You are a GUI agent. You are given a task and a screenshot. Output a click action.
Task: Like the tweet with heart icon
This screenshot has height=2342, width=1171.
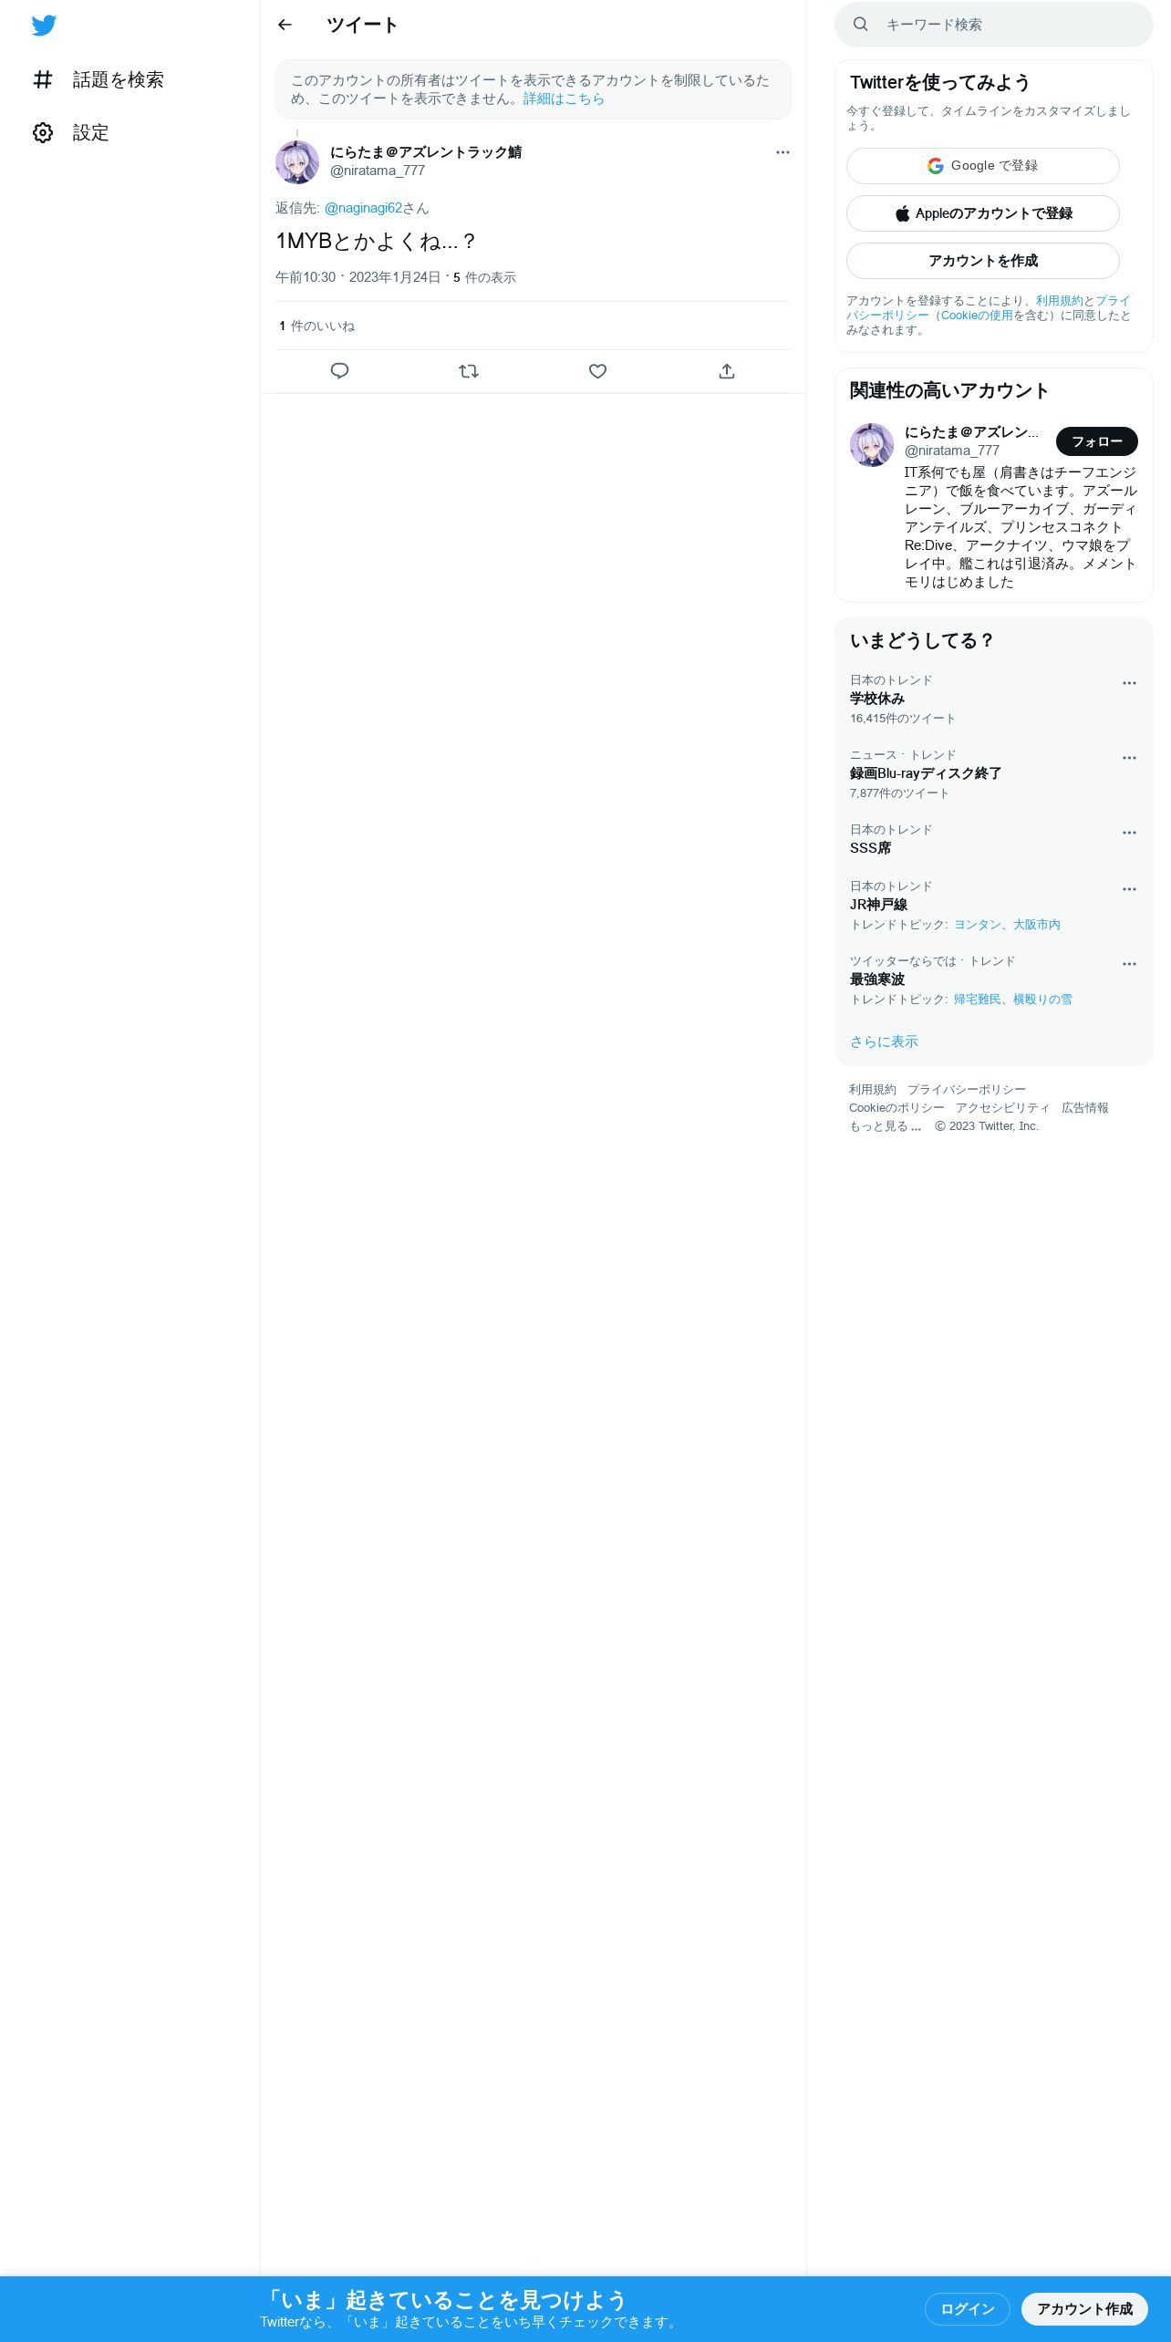tap(597, 371)
